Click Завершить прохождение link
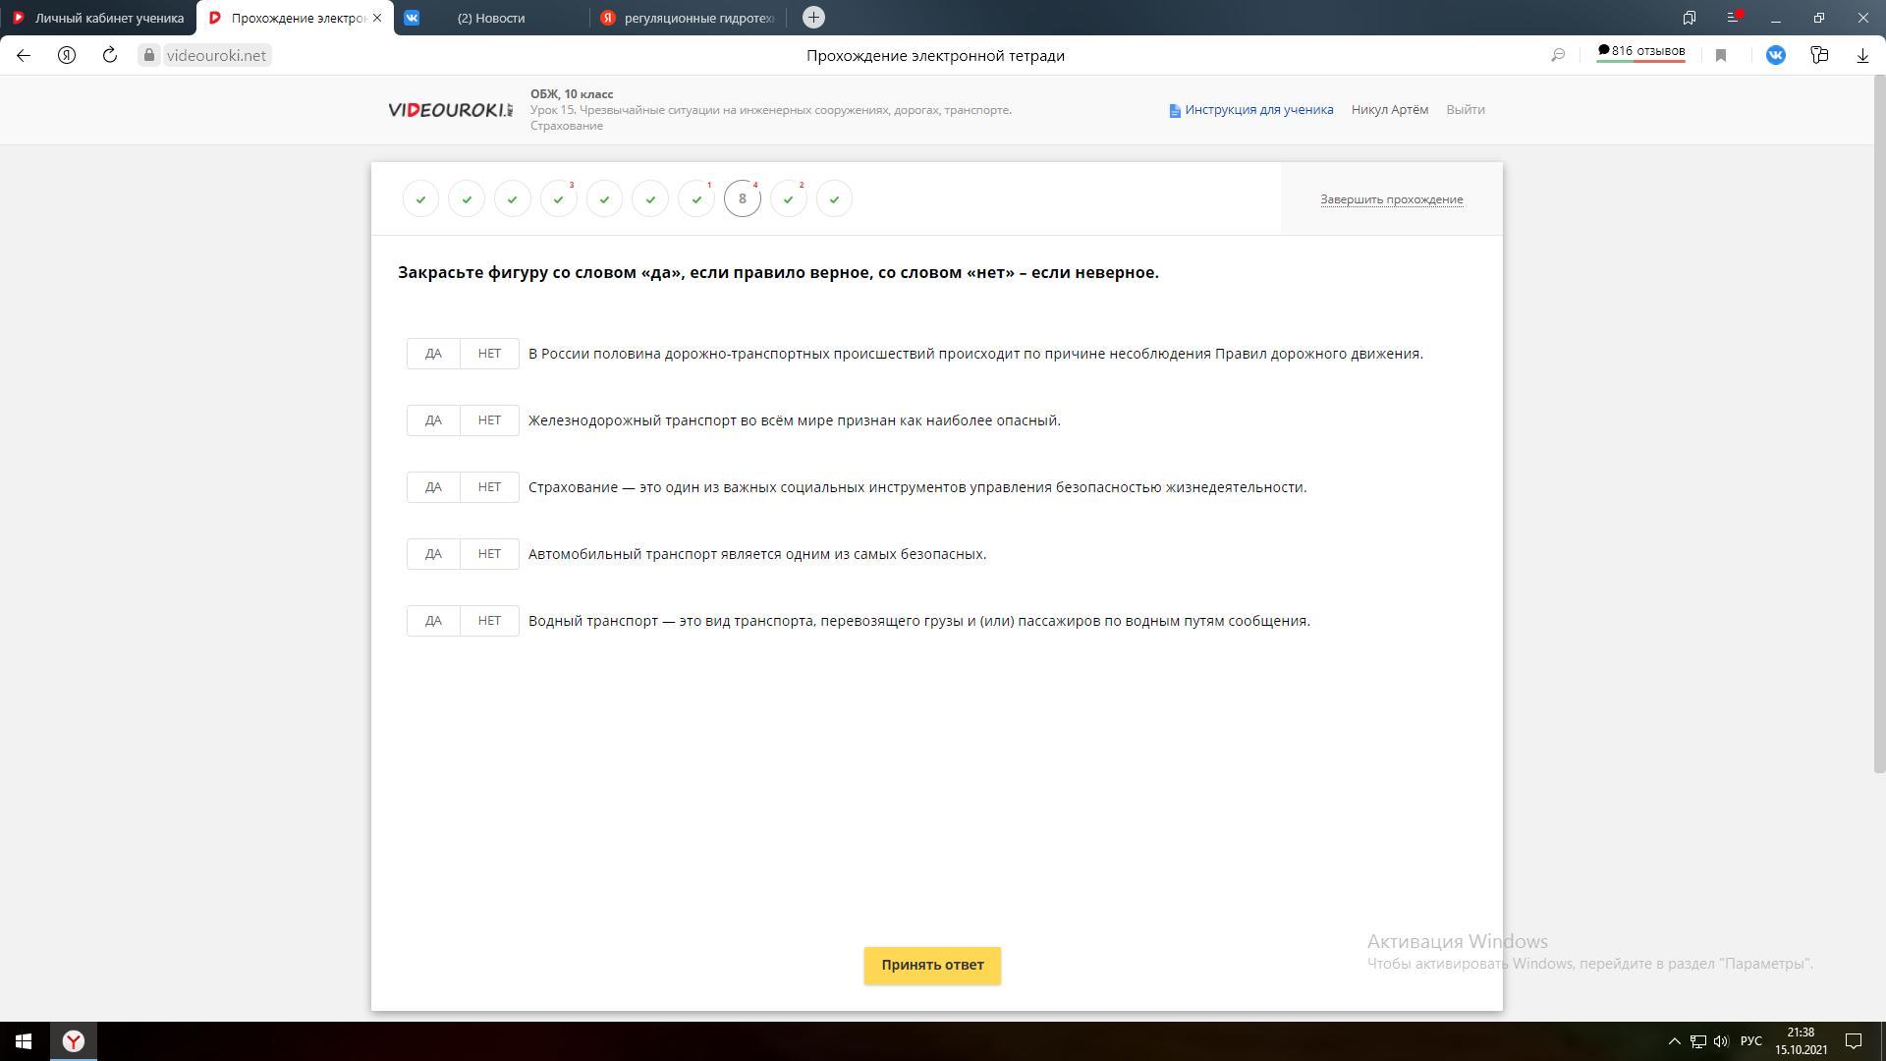 1391,199
